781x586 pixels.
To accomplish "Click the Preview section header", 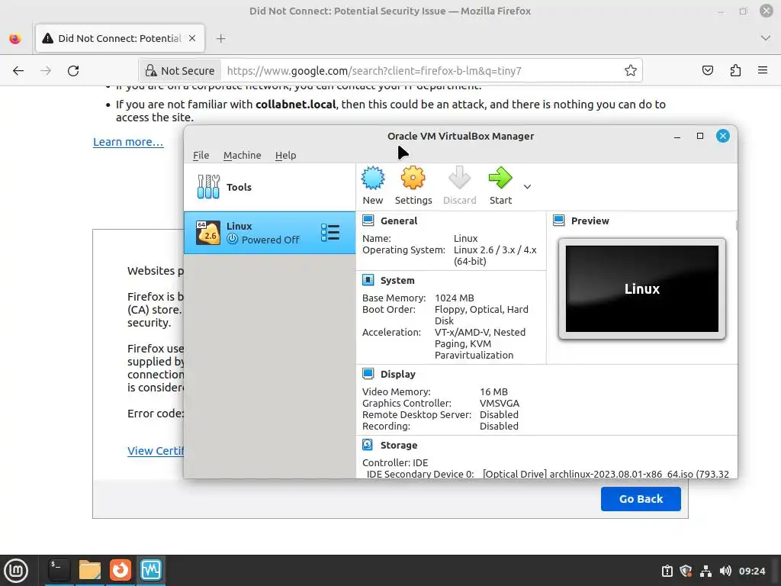I will (x=590, y=221).
